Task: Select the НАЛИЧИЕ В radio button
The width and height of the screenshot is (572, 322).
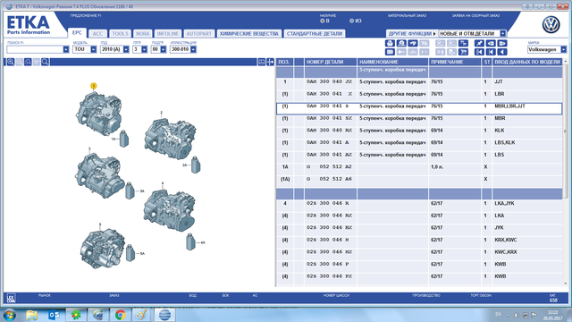Action: [x=322, y=21]
